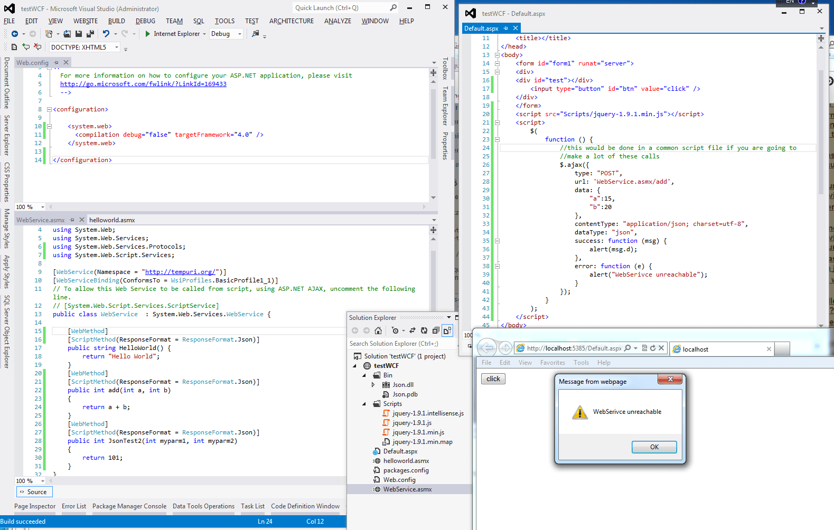Open the ARCHITECTURE menu
Screen dimensions: 834x530
click(292, 21)
